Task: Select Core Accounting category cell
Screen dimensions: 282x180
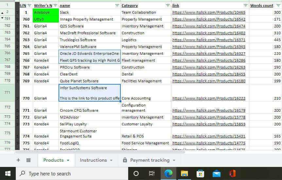Action: 146,93
